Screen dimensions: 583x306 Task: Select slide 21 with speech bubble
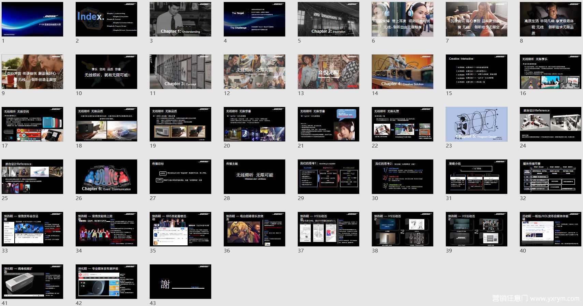click(x=329, y=124)
